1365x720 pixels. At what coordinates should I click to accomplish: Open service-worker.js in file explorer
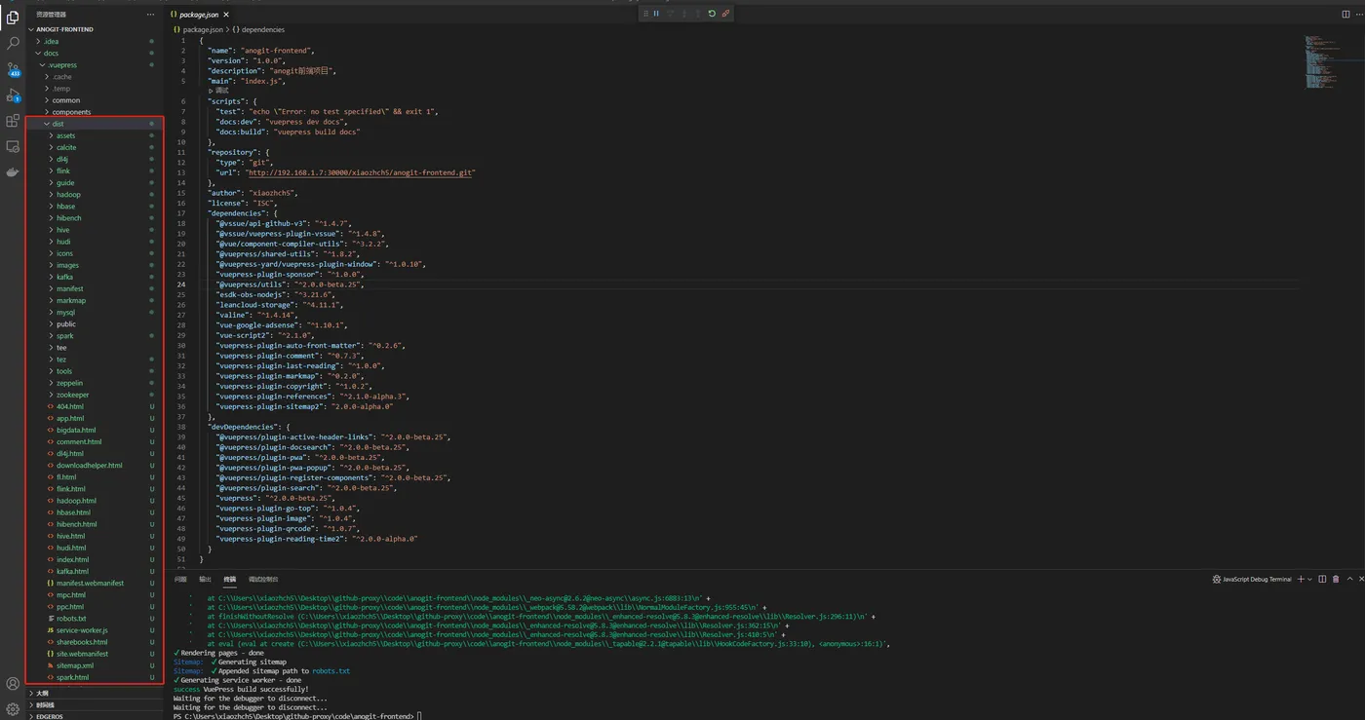pyautogui.click(x=82, y=630)
